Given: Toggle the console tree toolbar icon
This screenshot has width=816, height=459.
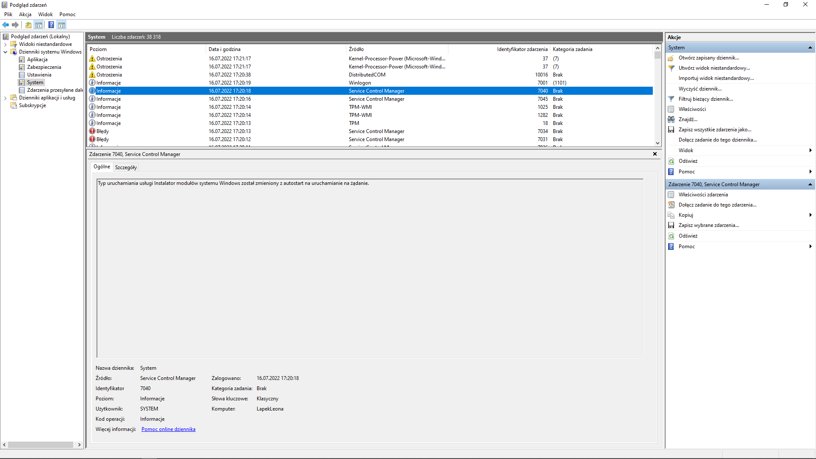Looking at the screenshot, I should pos(39,25).
